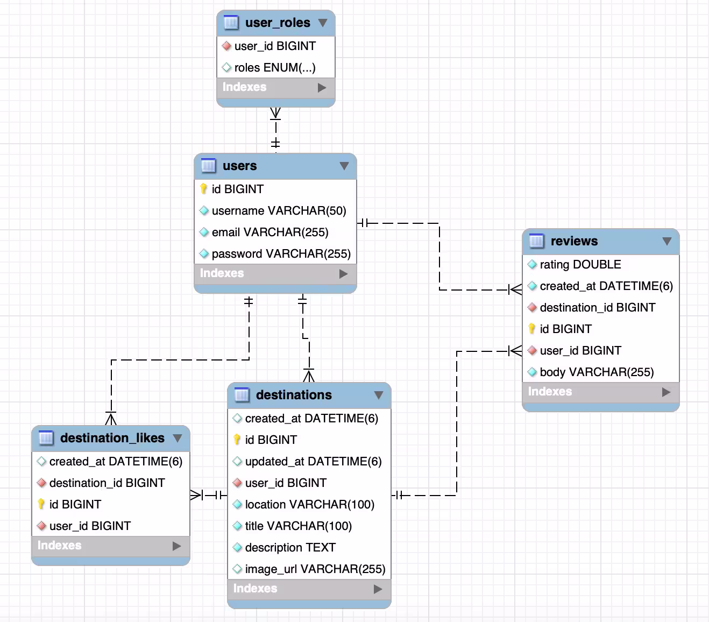Select the destinations table title
This screenshot has height=622, width=709.
[294, 395]
